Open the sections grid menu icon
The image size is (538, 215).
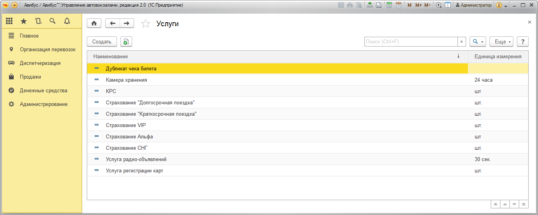coord(9,21)
